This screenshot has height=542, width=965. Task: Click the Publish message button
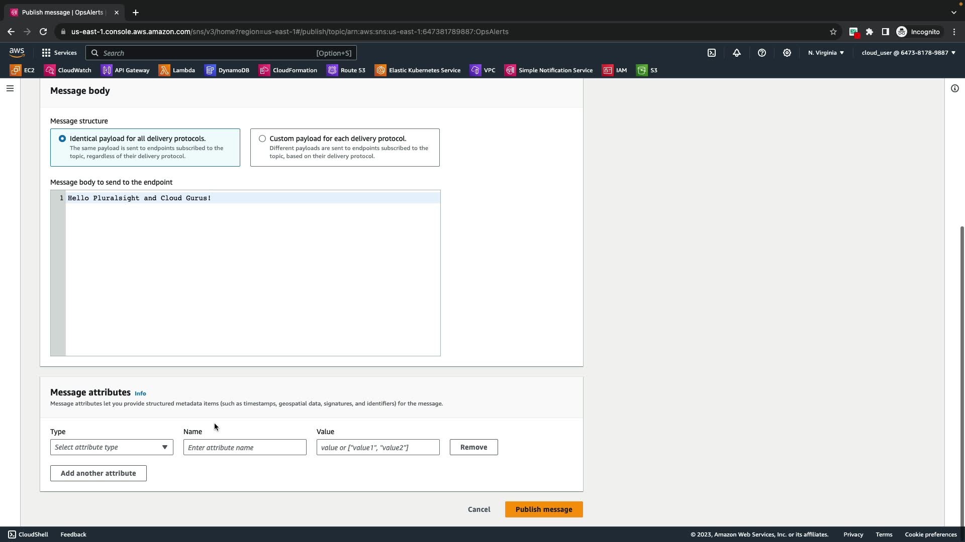coord(543,509)
